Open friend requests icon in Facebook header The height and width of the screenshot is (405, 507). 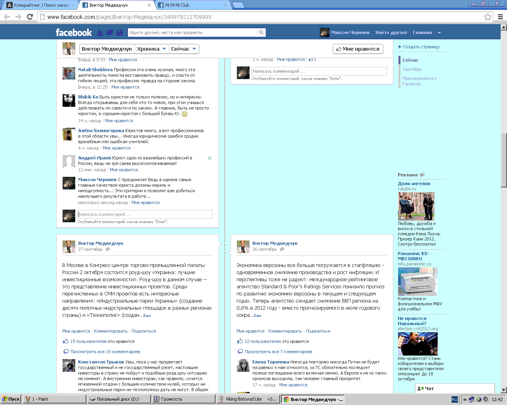(100, 33)
